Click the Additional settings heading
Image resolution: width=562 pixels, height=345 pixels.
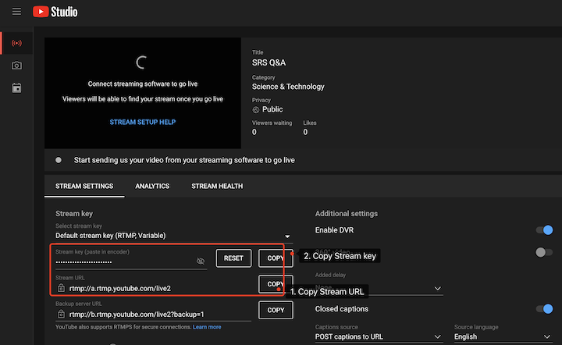click(x=347, y=214)
